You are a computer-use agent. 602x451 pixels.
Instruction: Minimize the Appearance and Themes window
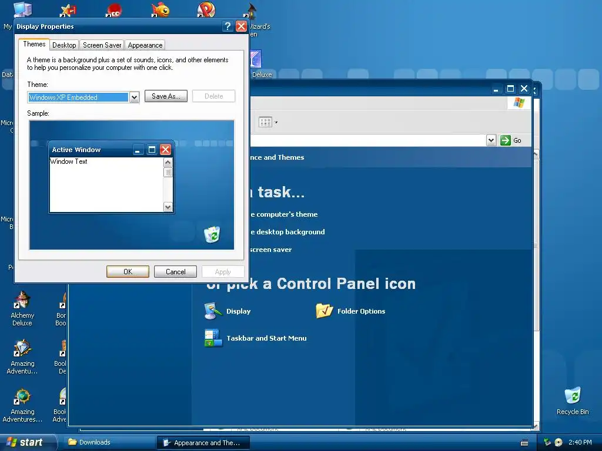(x=496, y=89)
